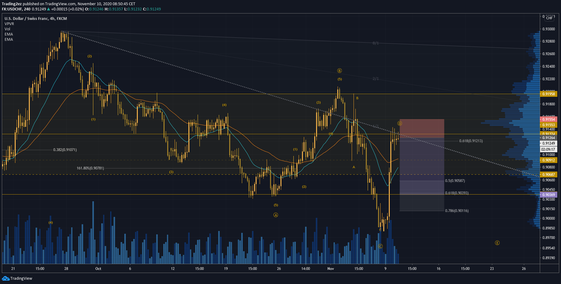Select the 0.91554 red price label

point(548,119)
